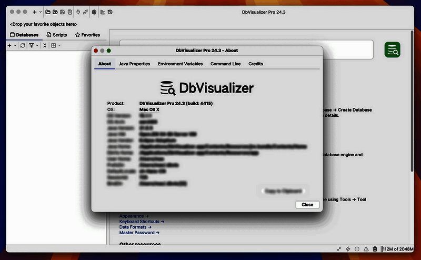Screen dimensions: 421x260
Task: Select the About tab in dialog
Action: tap(104, 64)
